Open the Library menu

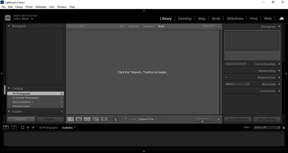[x=19, y=7]
